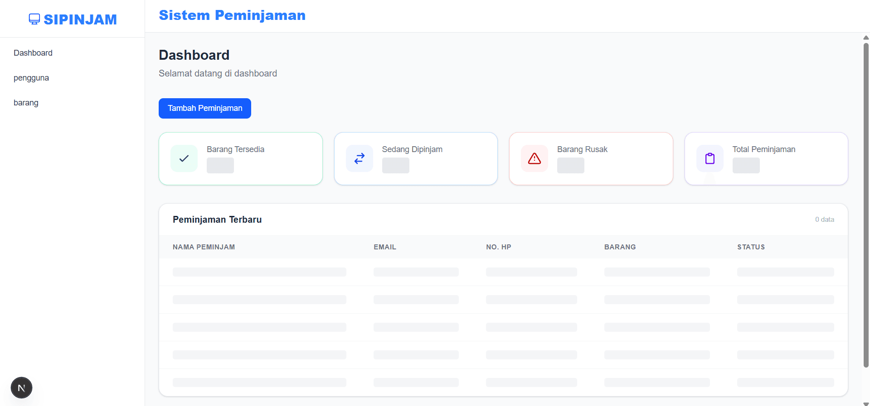Click the NAMA PEMINJAM column header
The height and width of the screenshot is (406, 870).
click(204, 247)
